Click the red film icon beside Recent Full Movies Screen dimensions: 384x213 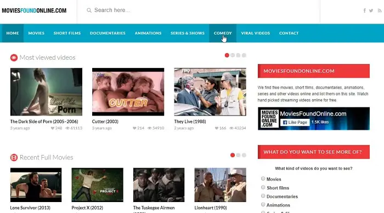tap(14, 158)
